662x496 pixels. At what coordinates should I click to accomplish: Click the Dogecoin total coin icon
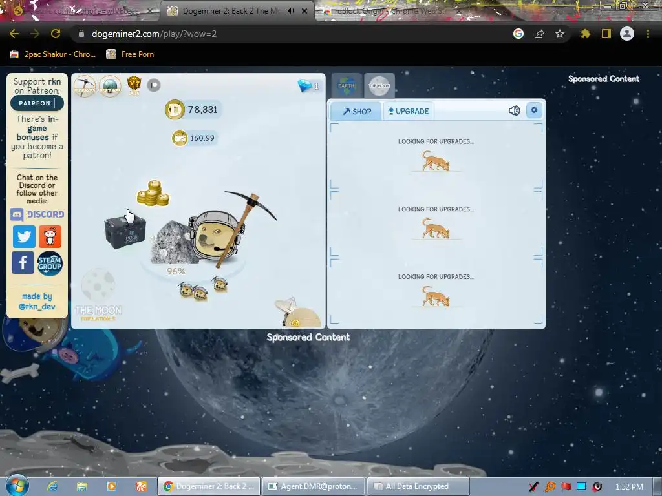click(175, 110)
